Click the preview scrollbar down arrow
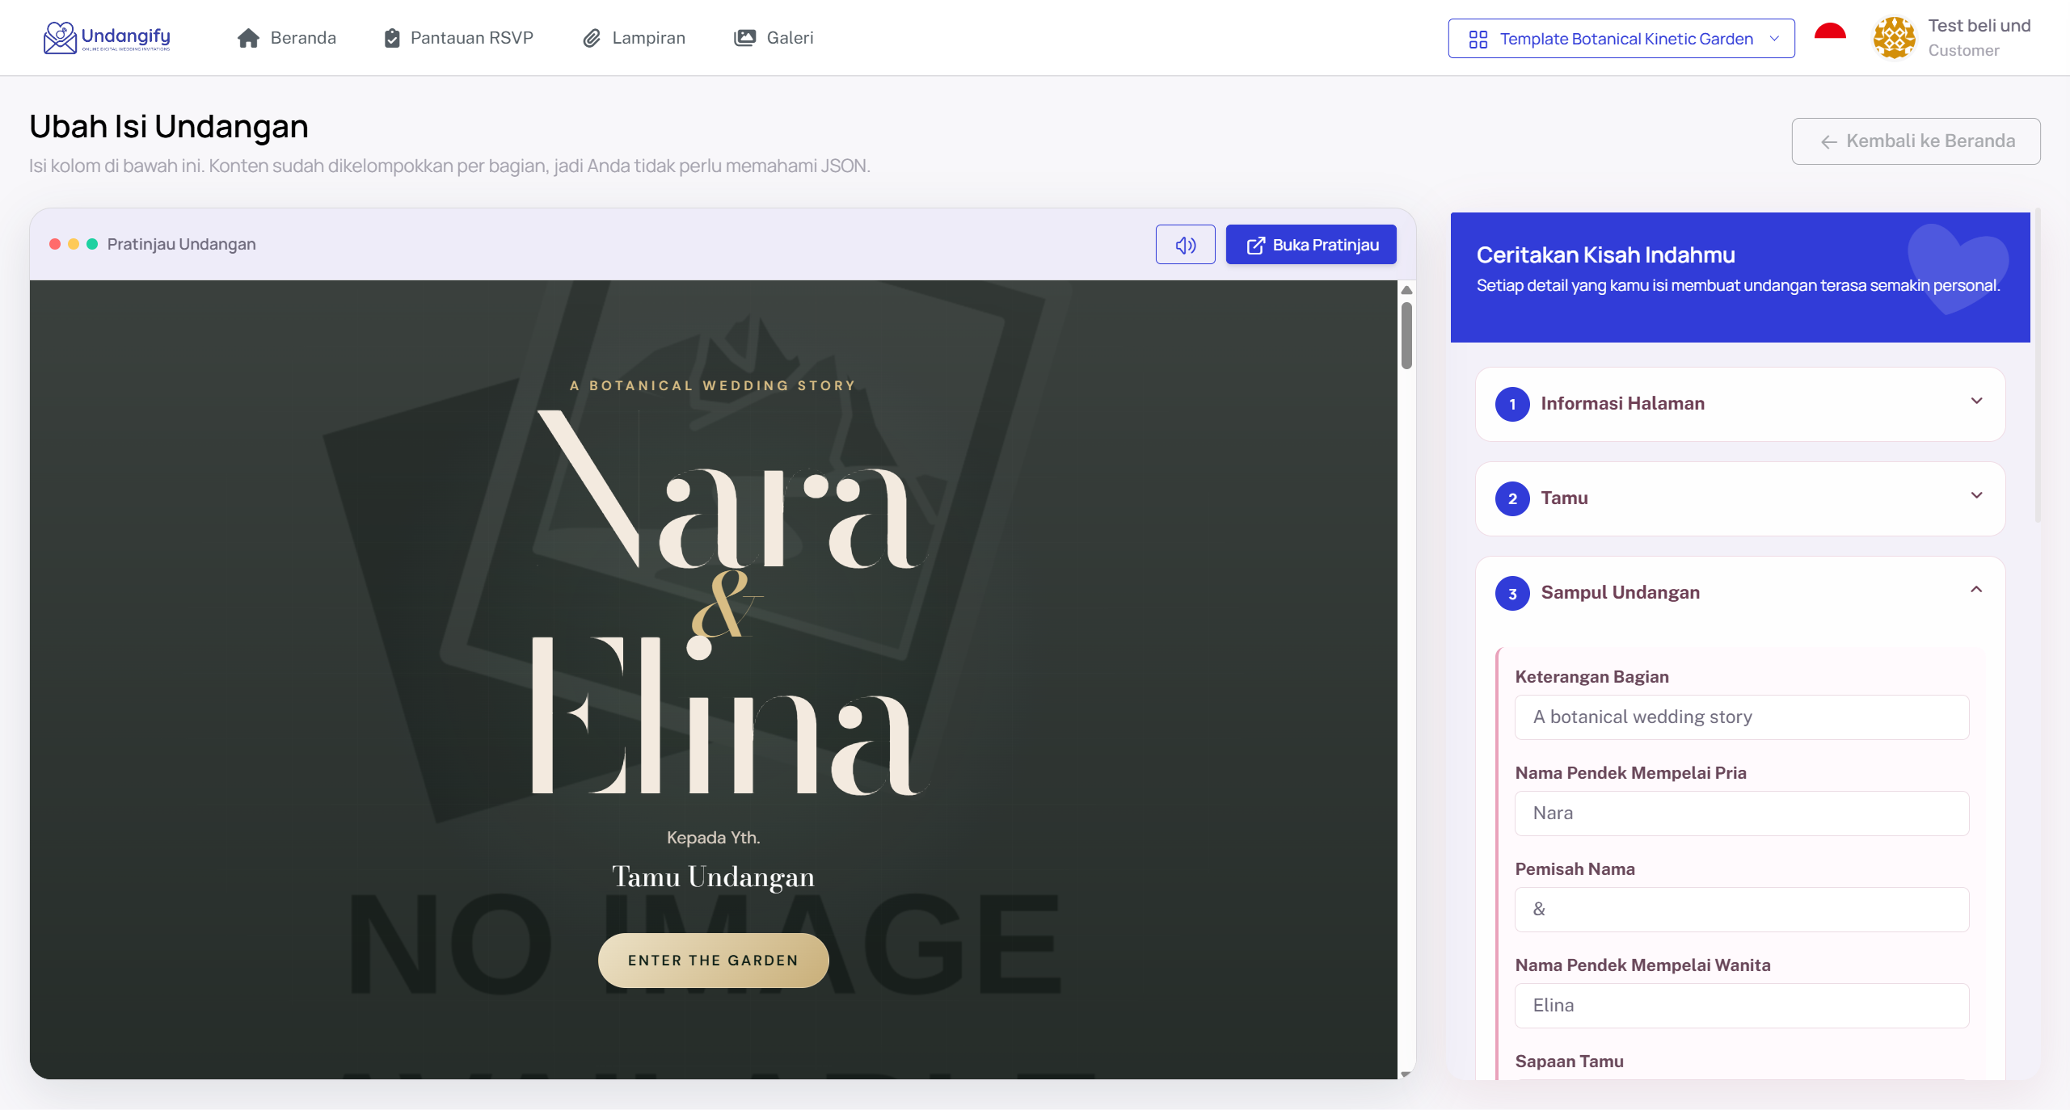Image resolution: width=2070 pixels, height=1110 pixels. [x=1406, y=1074]
